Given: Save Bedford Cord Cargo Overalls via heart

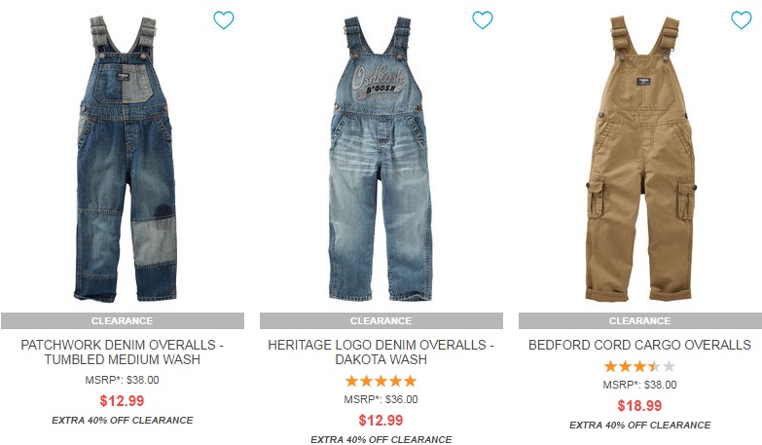Looking at the screenshot, I should pyautogui.click(x=742, y=19).
